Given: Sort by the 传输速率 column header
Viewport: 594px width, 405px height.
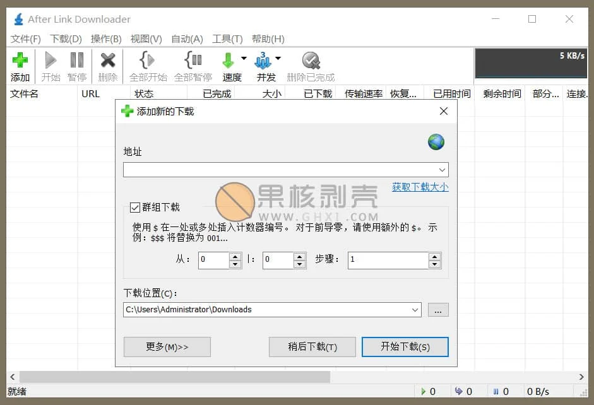Looking at the screenshot, I should point(361,94).
